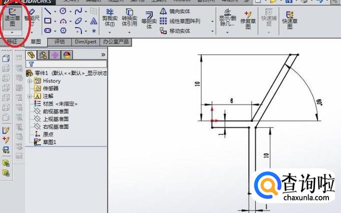
Task: Expand 注解 Annotations node
Action: [29, 96]
